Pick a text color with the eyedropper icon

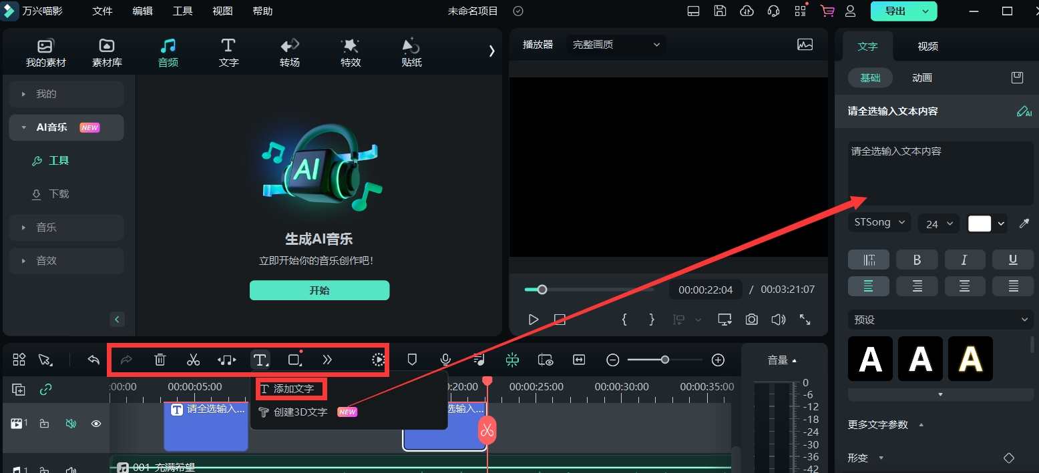tap(1026, 223)
